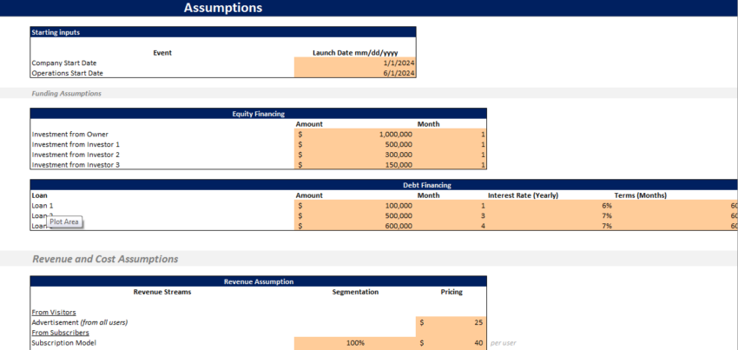Click the Event column header

pos(162,53)
